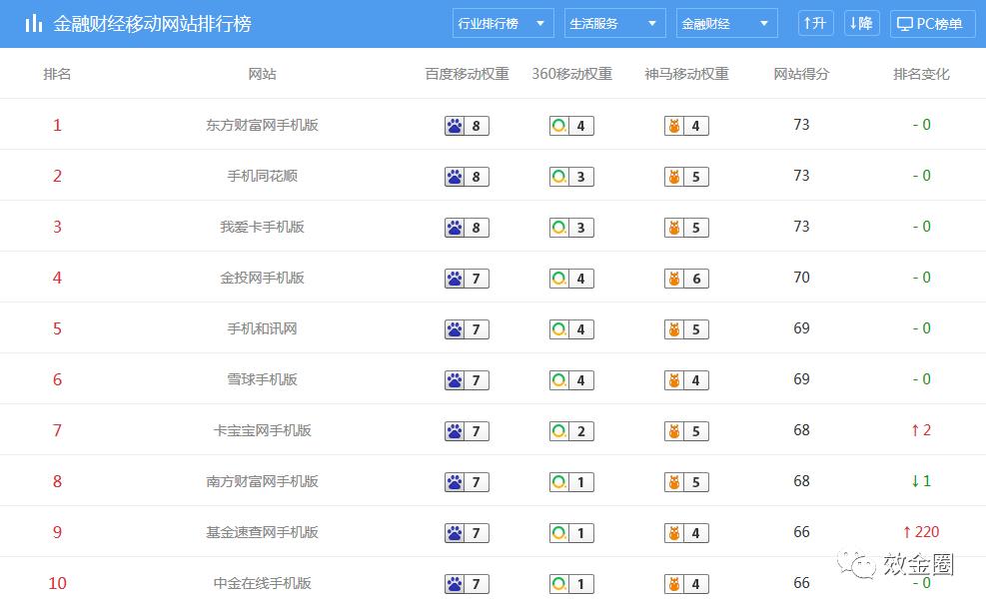Click Baidu paw badge for 基金速查网手机版
Viewport: 986px width, 607px height.
tap(467, 533)
